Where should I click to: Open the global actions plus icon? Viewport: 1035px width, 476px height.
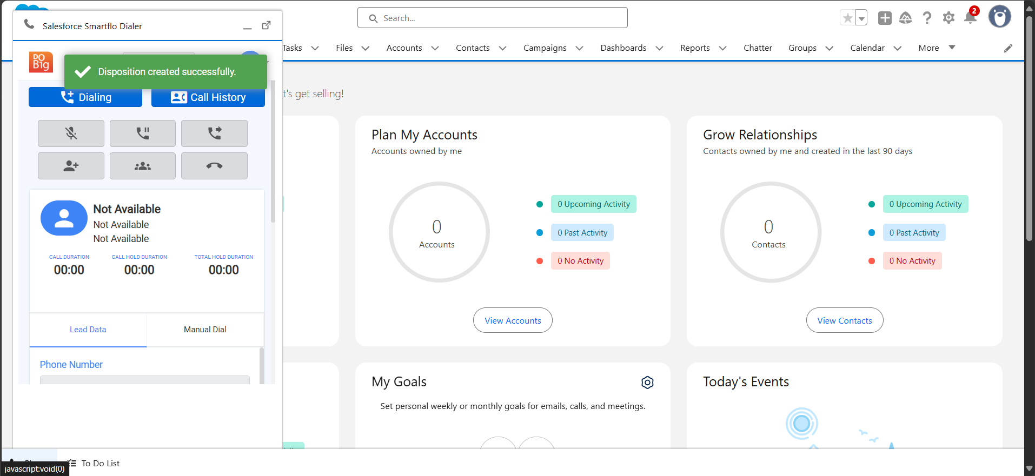(885, 18)
